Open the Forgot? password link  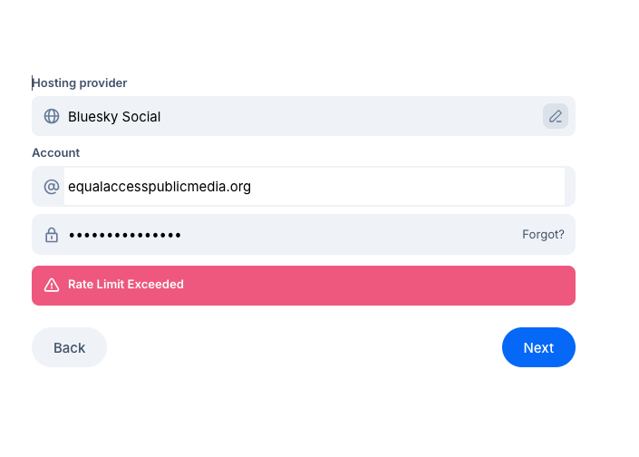543,235
